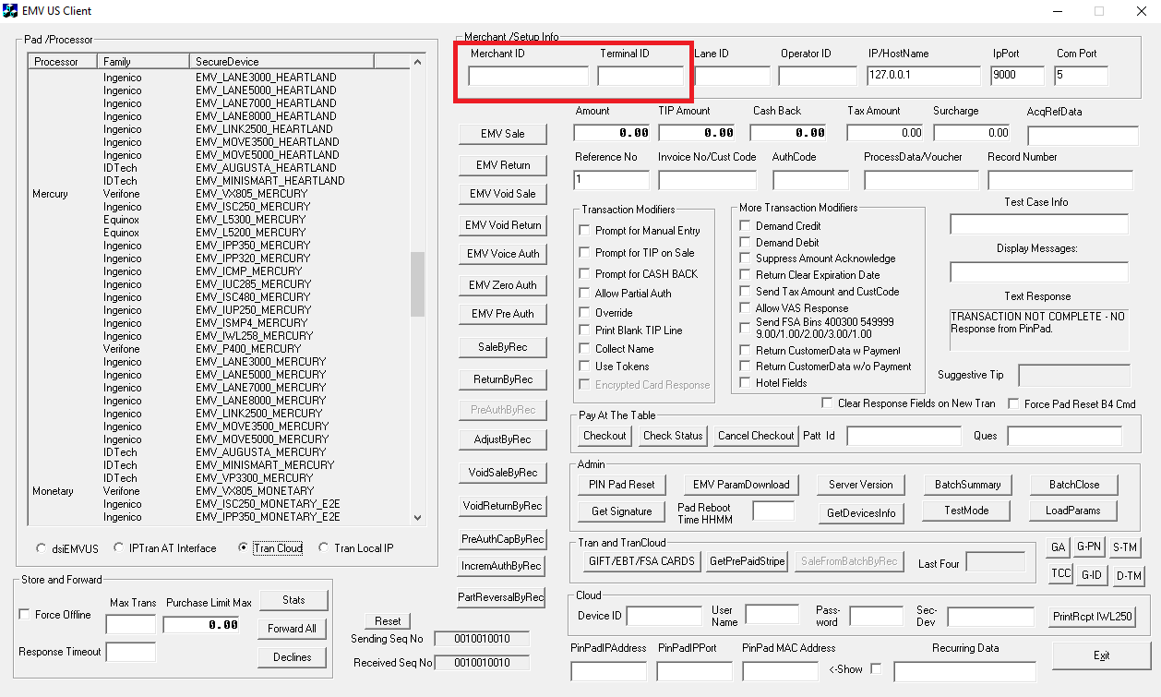Enable Prompt for TIP on Sale checkbox
Screen dimensions: 1161x697
coord(584,252)
